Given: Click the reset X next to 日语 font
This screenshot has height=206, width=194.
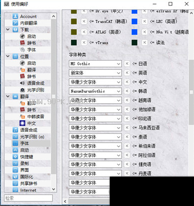Looking at the screenshot, I should pos(127,64).
